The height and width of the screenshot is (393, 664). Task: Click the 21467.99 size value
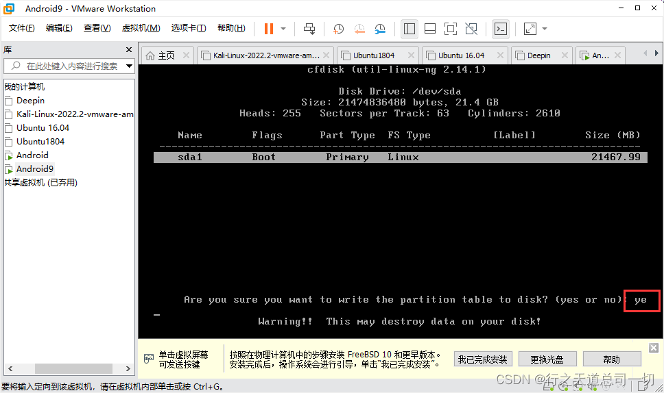pos(616,157)
